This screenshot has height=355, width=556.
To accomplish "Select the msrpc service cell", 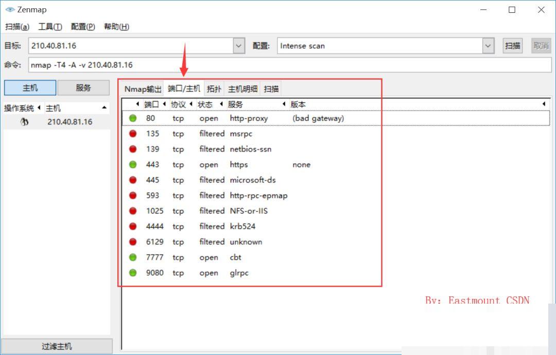I will (241, 134).
